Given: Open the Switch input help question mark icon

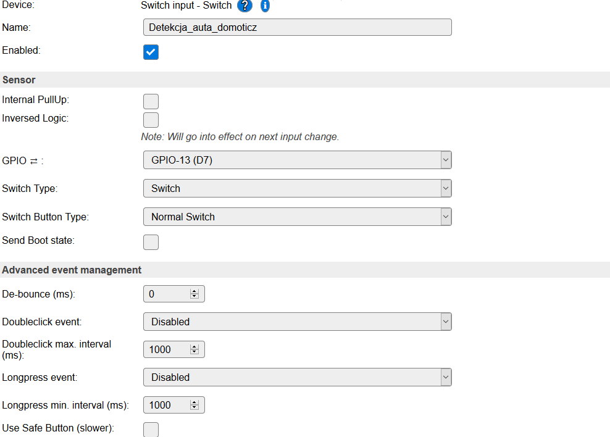Looking at the screenshot, I should [245, 6].
